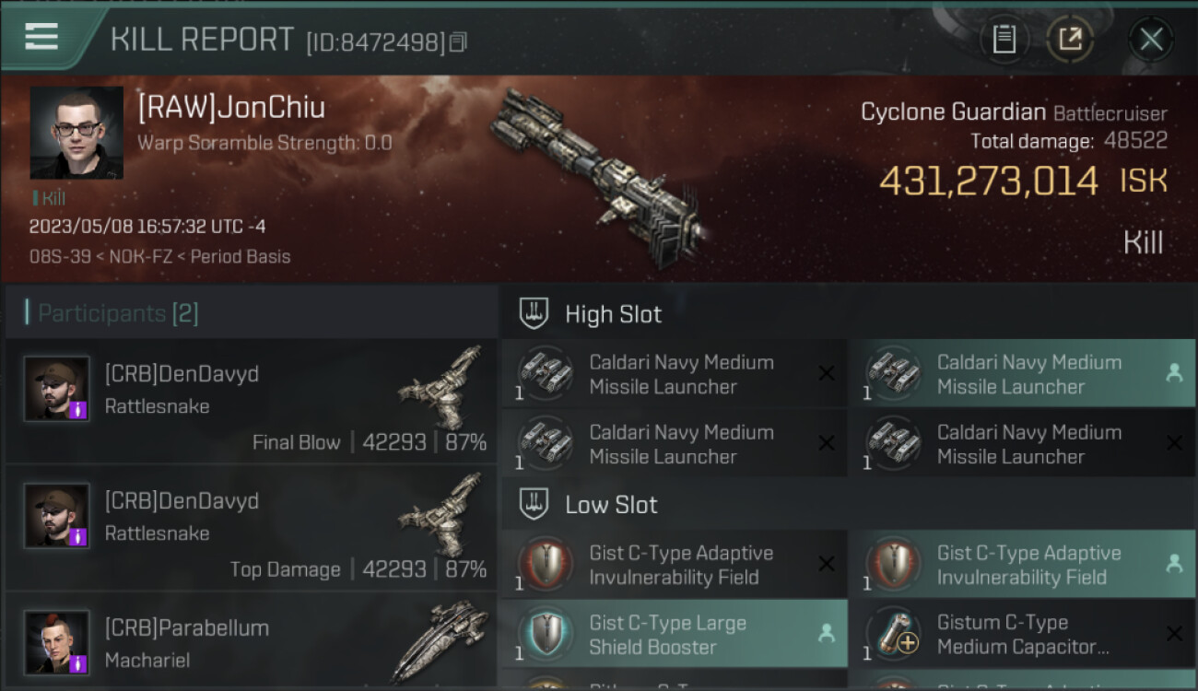Select the first Caldari Navy Medium Missile Launcher
The width and height of the screenshot is (1198, 691).
click(674, 374)
